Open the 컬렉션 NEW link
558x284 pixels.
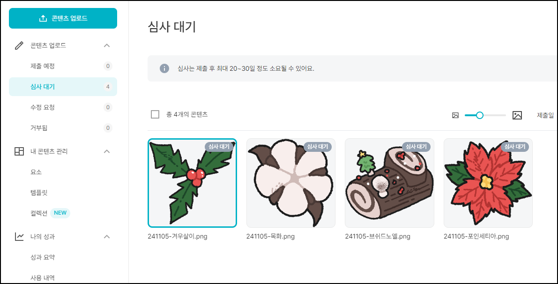point(50,213)
